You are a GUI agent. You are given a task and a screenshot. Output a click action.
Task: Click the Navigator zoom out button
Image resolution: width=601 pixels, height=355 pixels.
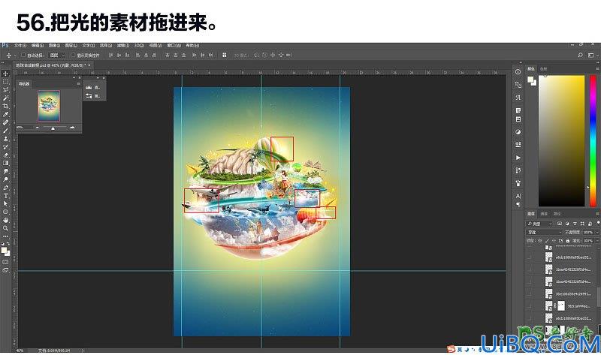pyautogui.click(x=37, y=127)
